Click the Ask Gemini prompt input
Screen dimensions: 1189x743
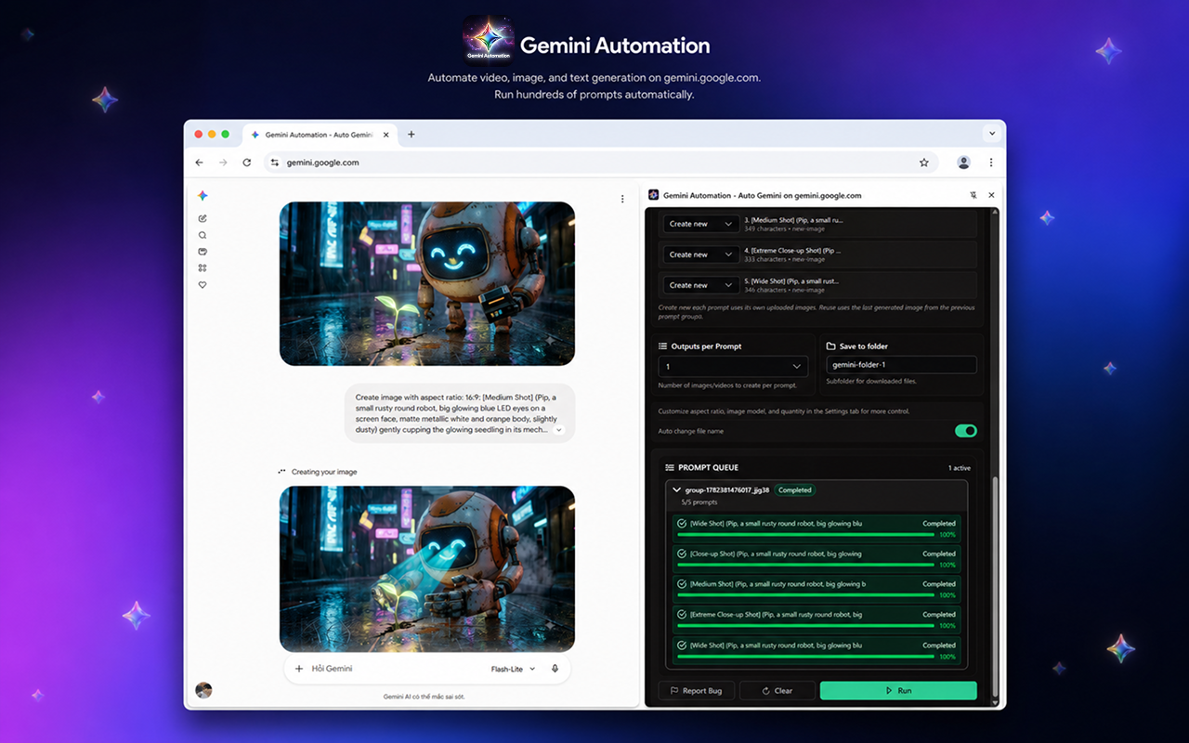(x=399, y=669)
